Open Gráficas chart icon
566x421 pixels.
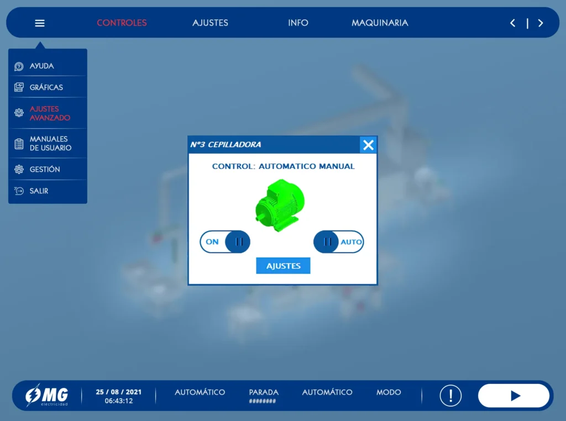click(x=19, y=87)
